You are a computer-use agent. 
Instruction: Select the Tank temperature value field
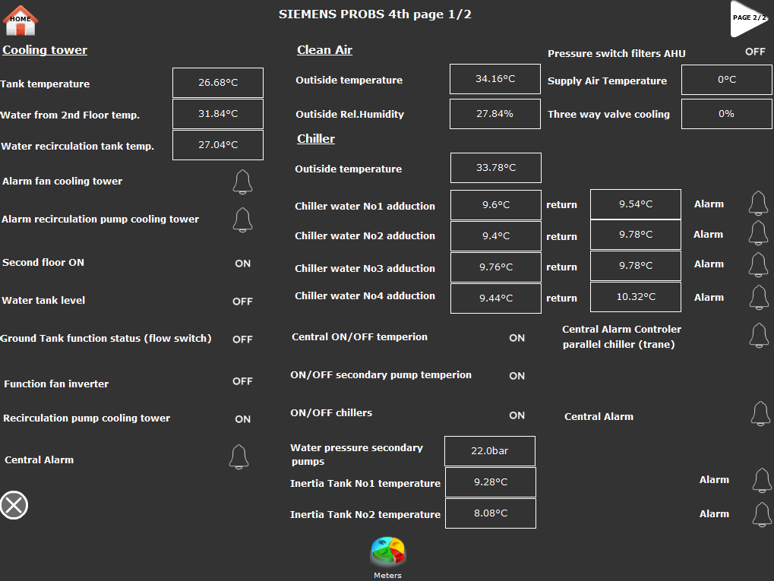tap(218, 82)
